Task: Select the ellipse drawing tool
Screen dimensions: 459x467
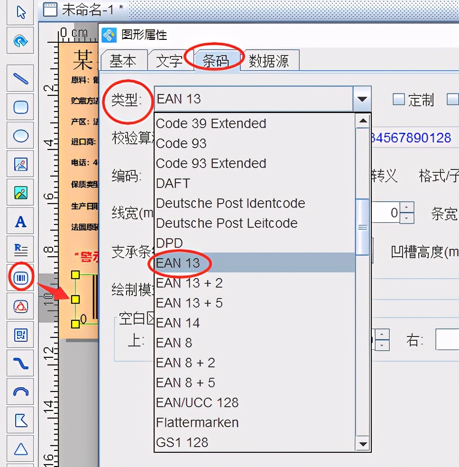Action: tap(20, 136)
